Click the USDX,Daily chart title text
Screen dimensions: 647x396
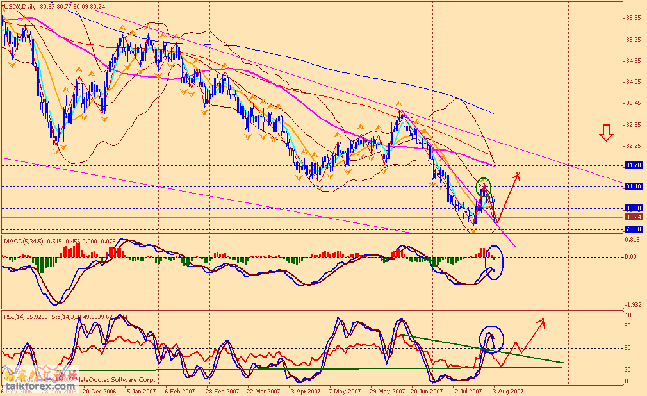click(x=20, y=6)
